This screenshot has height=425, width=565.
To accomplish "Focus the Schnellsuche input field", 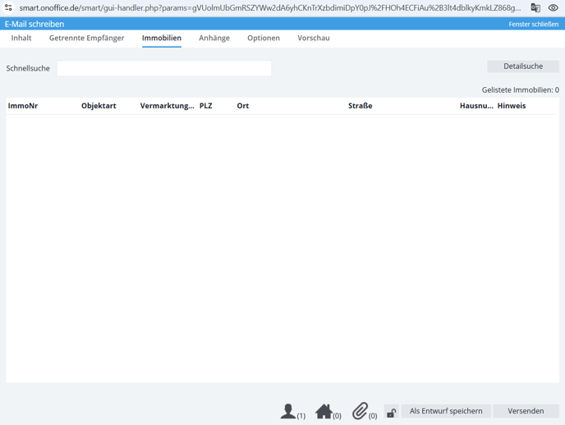I will (164, 68).
